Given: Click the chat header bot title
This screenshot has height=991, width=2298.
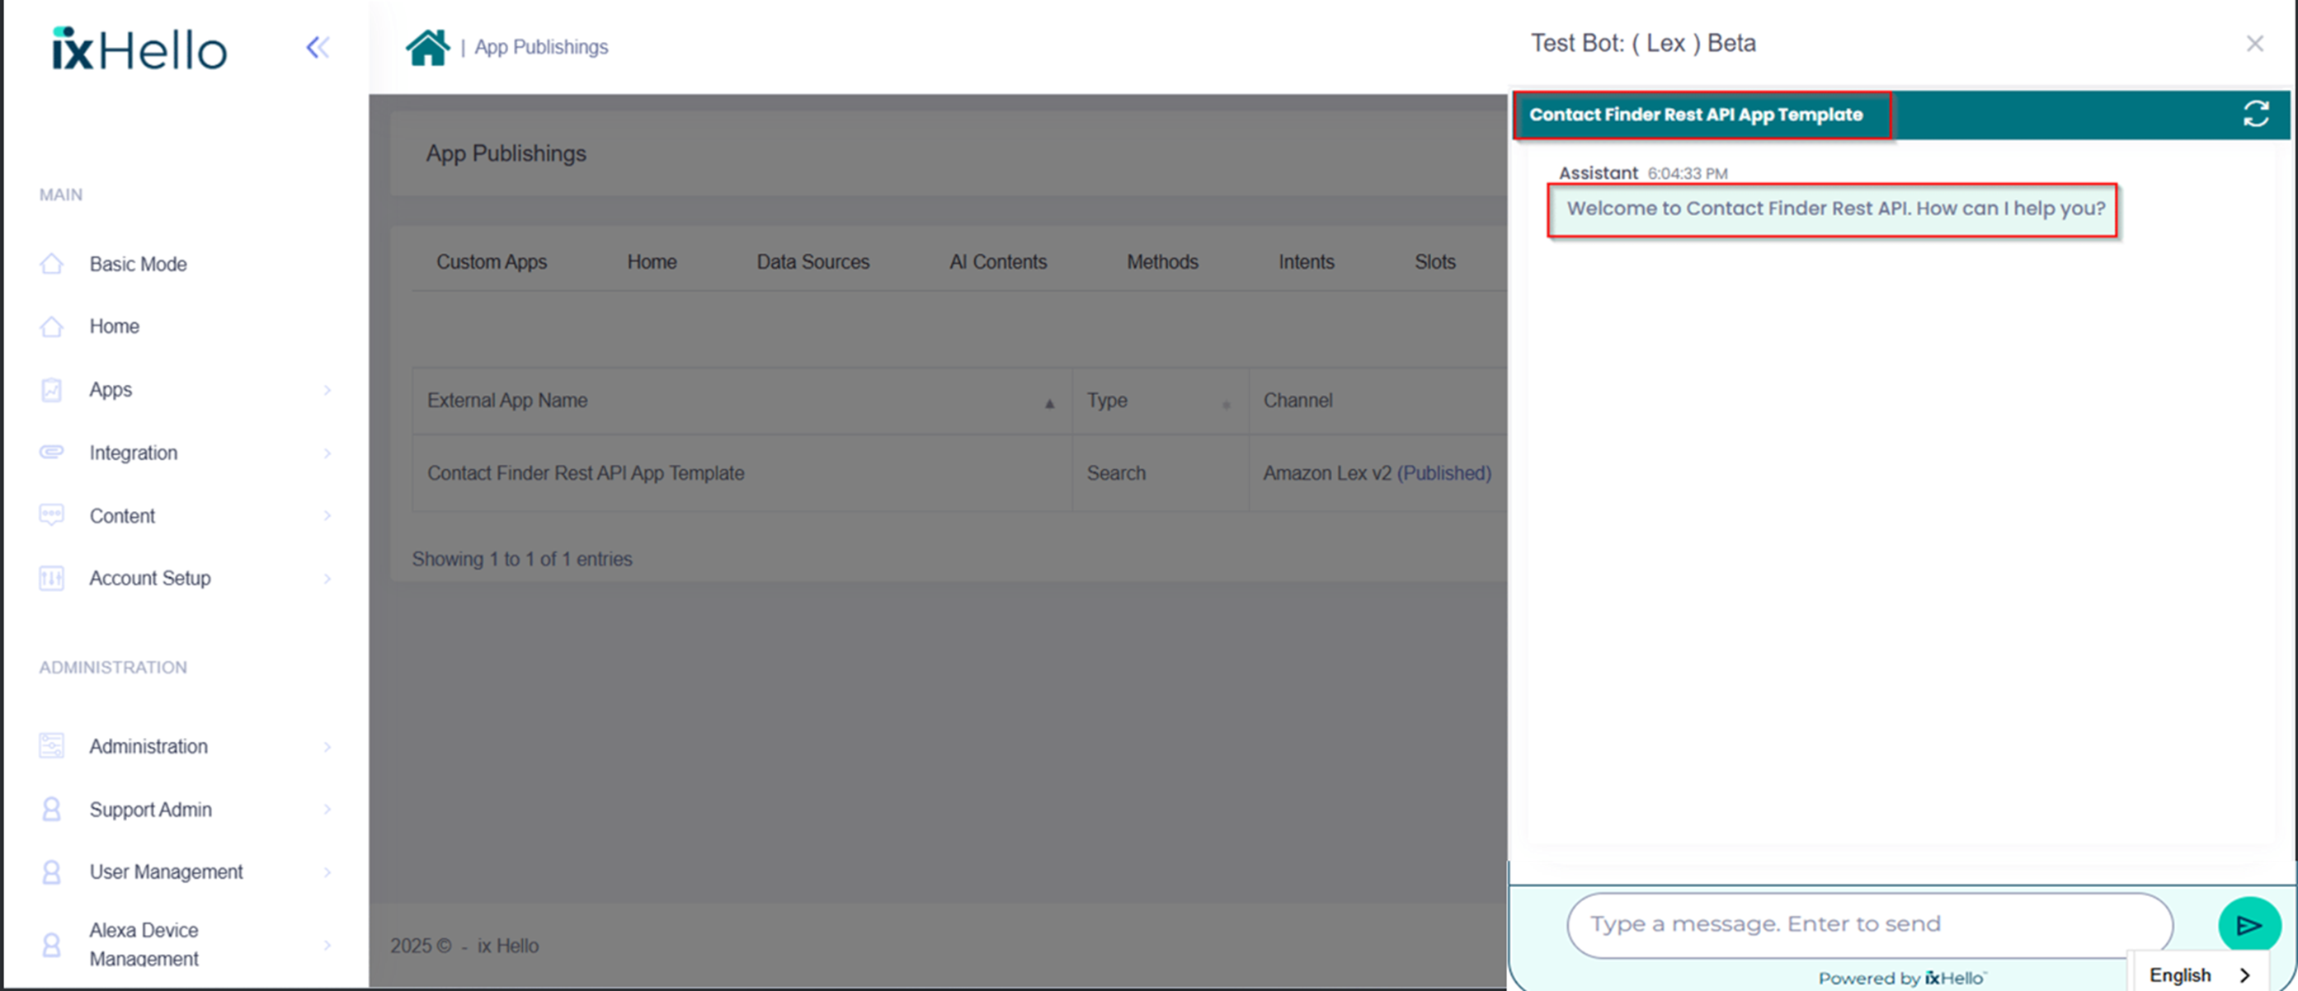Looking at the screenshot, I should pyautogui.click(x=1696, y=114).
